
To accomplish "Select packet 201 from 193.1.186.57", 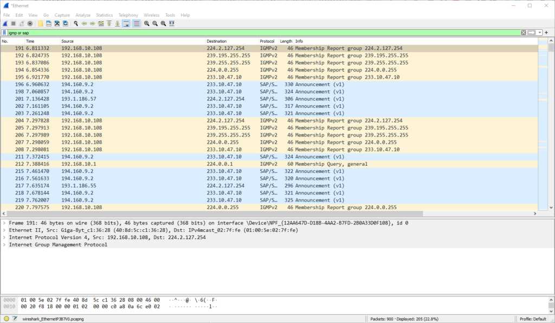I will click(x=269, y=99).
